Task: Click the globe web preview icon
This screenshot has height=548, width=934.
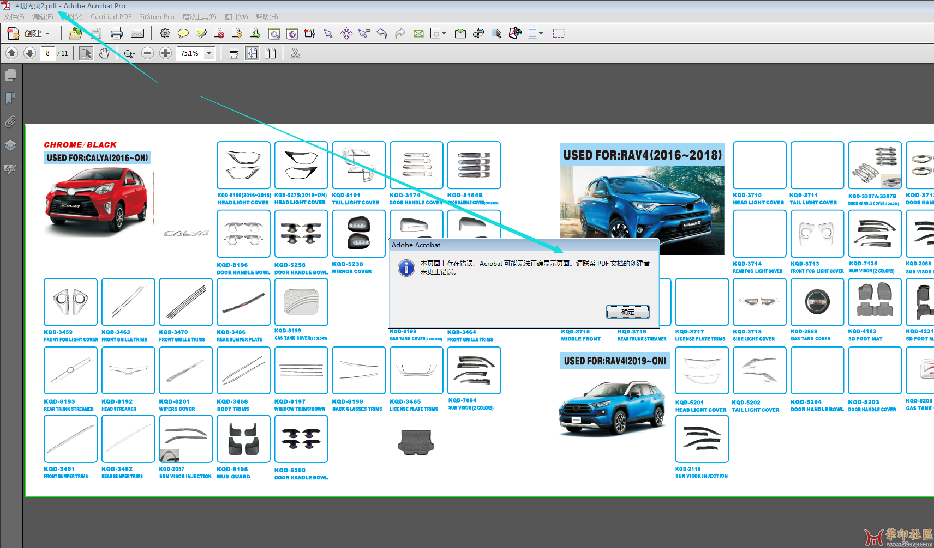Action: click(x=292, y=34)
